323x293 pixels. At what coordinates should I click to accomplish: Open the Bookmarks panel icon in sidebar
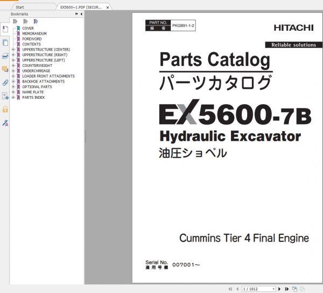click(x=5, y=29)
